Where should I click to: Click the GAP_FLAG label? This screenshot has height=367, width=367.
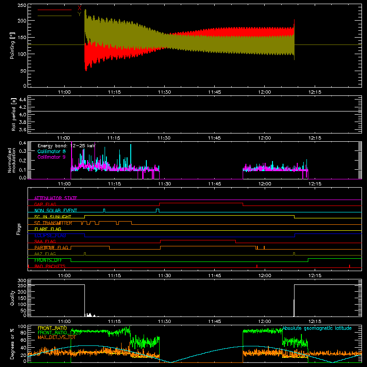[45, 204]
